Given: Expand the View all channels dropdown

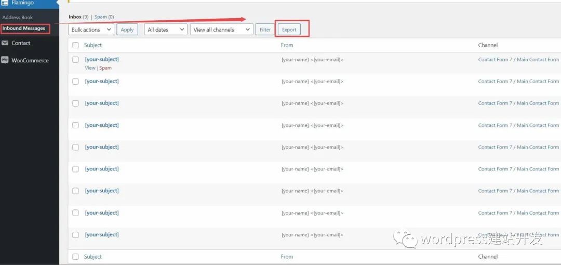Looking at the screenshot, I should coord(222,30).
